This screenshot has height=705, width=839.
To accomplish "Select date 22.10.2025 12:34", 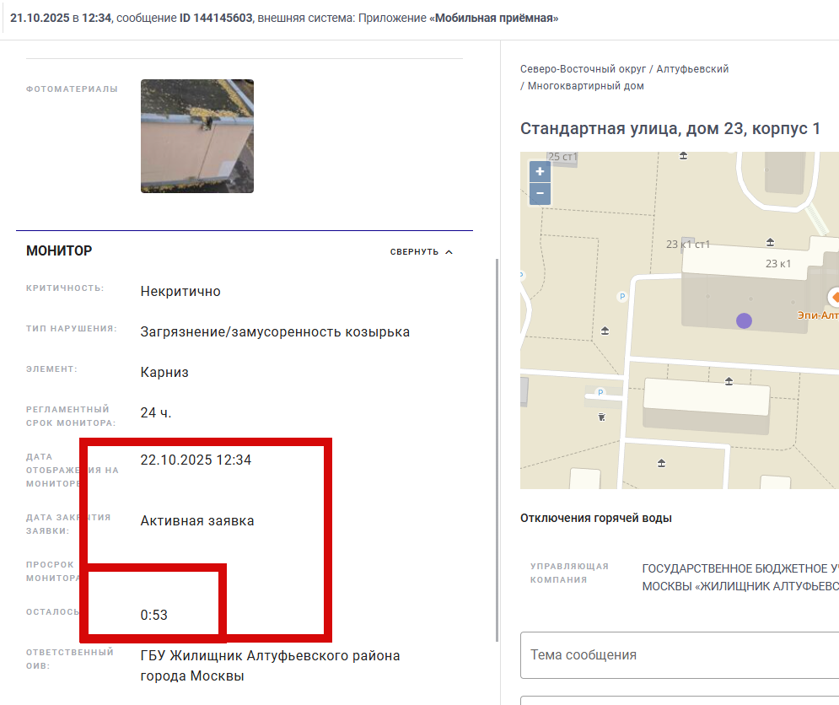I will [196, 460].
